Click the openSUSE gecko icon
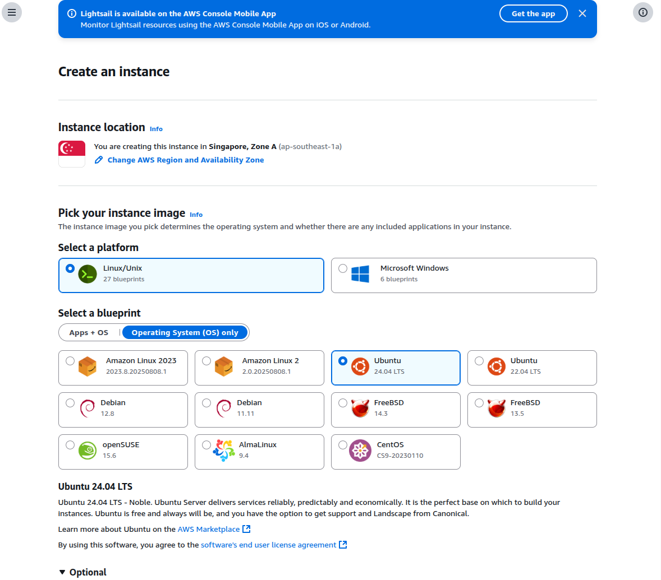Viewport: 661px width, 580px height. (x=88, y=450)
